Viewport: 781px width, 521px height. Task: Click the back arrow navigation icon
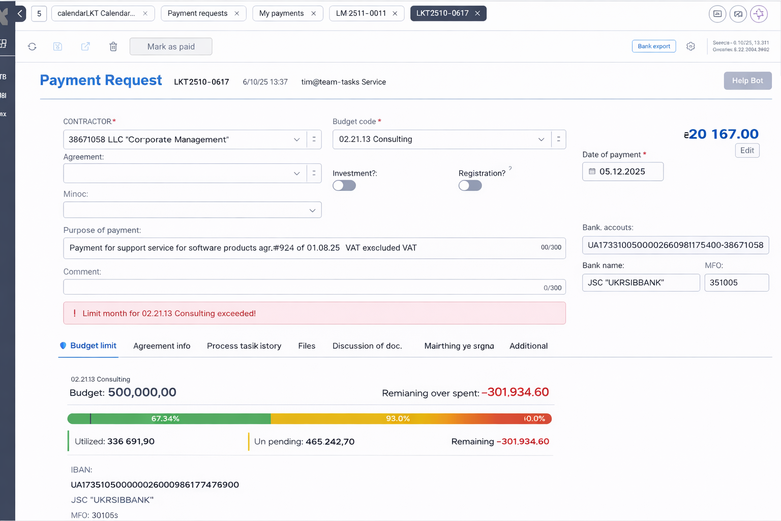click(x=20, y=14)
